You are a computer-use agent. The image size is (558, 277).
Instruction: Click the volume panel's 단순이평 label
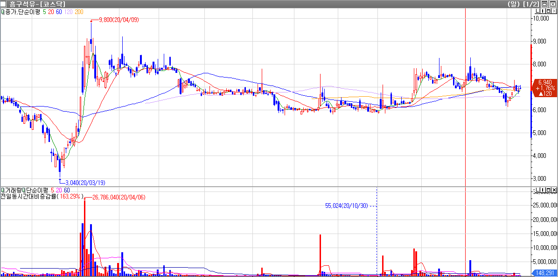[37, 190]
